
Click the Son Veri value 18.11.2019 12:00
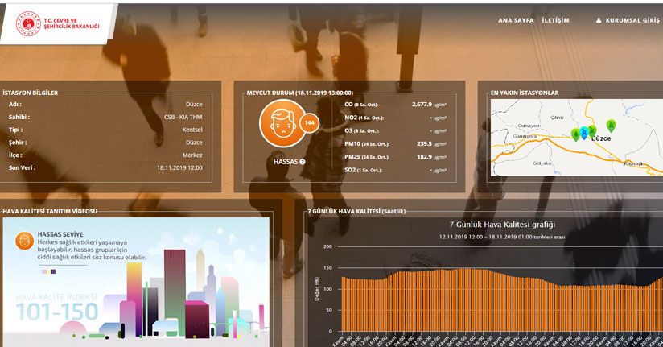click(179, 167)
